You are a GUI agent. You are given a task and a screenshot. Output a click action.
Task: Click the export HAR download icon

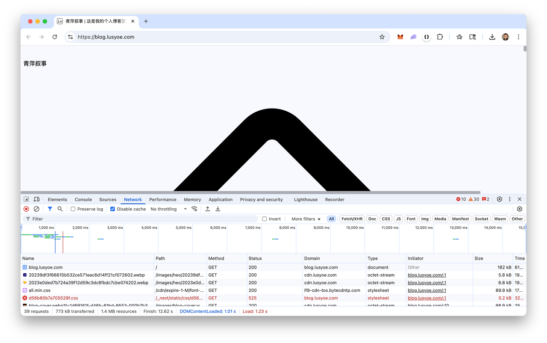tap(218, 209)
